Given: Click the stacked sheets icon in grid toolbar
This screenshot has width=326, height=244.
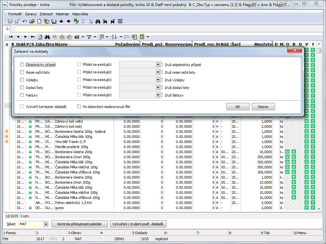Looking at the screenshot, I should (101, 37).
